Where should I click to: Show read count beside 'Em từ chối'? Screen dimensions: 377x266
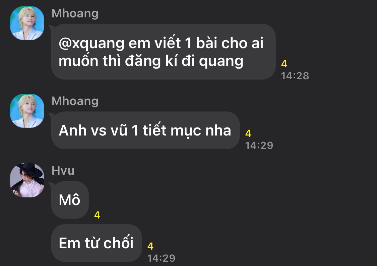click(x=150, y=246)
